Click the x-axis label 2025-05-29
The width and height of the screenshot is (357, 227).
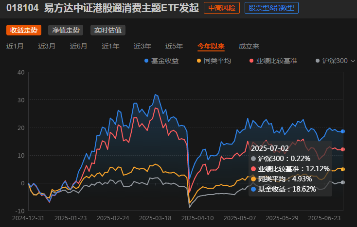[282, 218]
